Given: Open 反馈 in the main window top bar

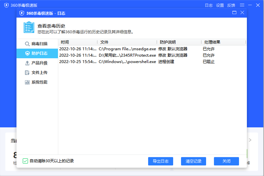Looking at the screenshot, I should click(231, 5).
